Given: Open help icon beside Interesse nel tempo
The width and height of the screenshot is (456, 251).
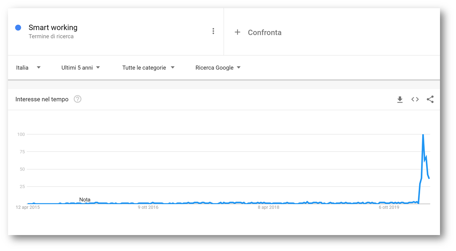Looking at the screenshot, I should pyautogui.click(x=77, y=99).
